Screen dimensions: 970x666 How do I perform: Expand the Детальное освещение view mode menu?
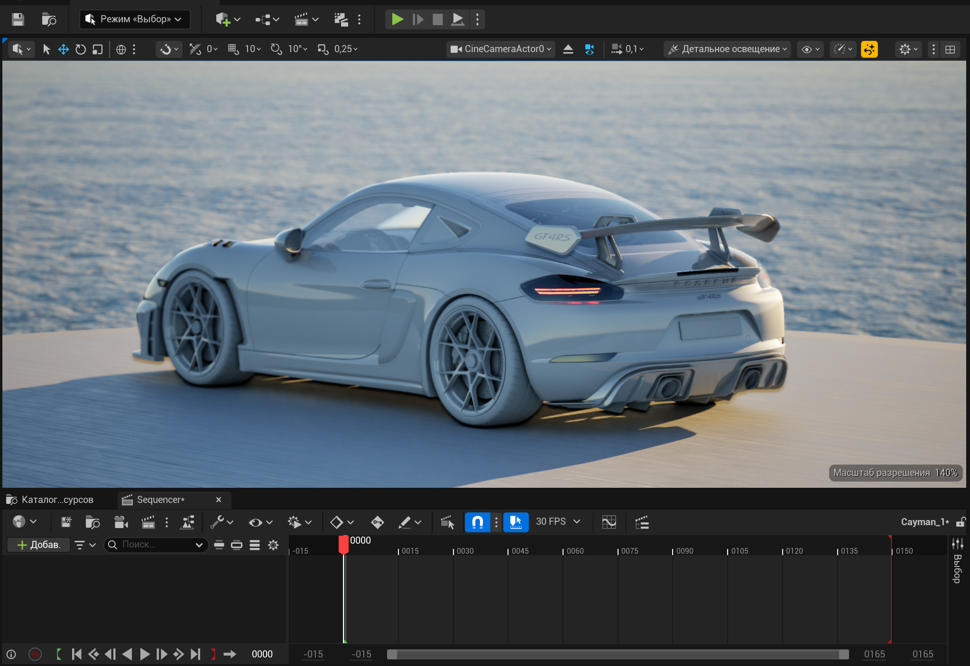click(727, 49)
